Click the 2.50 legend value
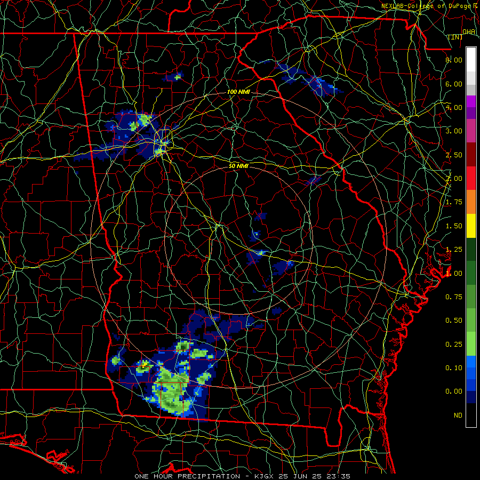The height and width of the screenshot is (480, 480). 454,155
